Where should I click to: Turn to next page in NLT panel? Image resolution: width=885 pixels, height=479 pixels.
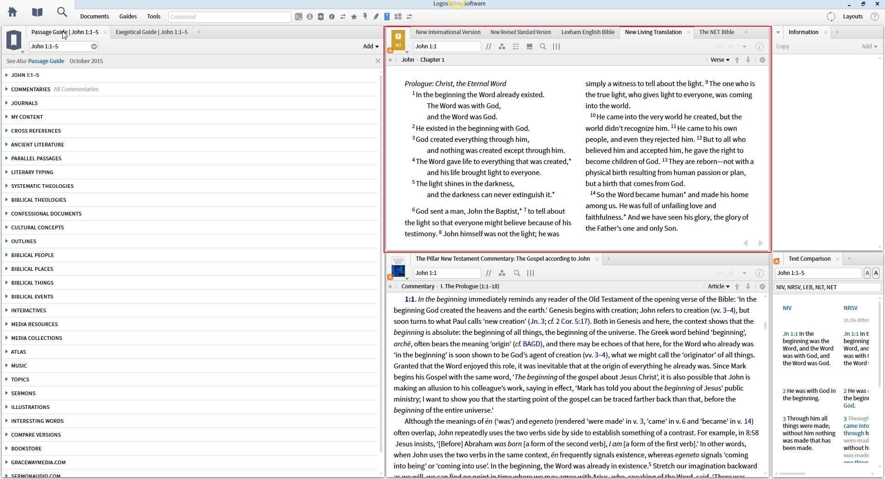click(x=761, y=243)
